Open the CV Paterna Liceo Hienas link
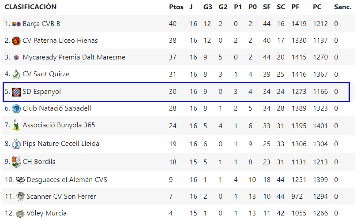This screenshot has width=357, height=219. point(60,41)
